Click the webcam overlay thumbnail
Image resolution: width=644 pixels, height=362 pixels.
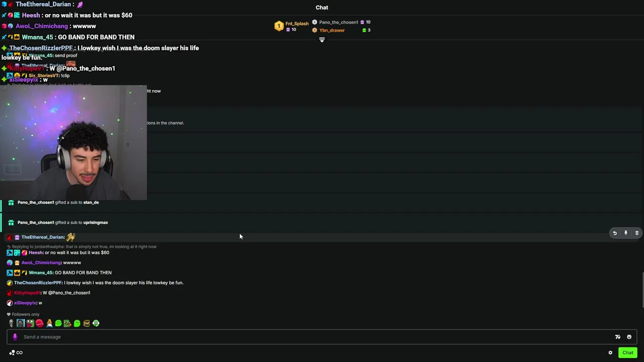pos(73,143)
